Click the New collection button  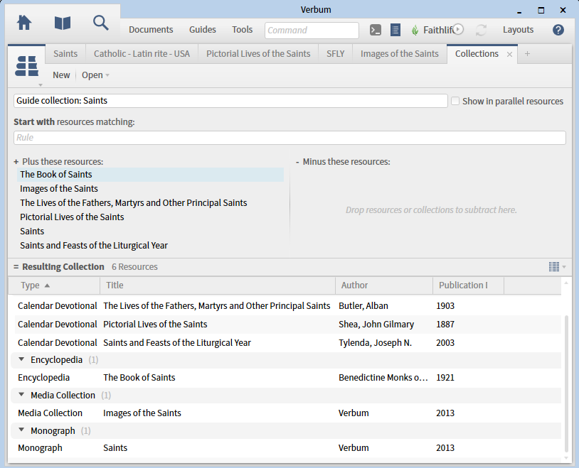(x=61, y=75)
